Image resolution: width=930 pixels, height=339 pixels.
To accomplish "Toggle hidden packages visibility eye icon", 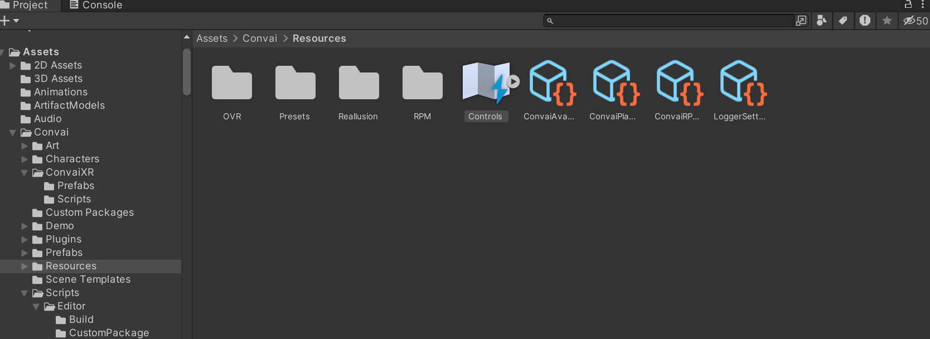I will [916, 21].
